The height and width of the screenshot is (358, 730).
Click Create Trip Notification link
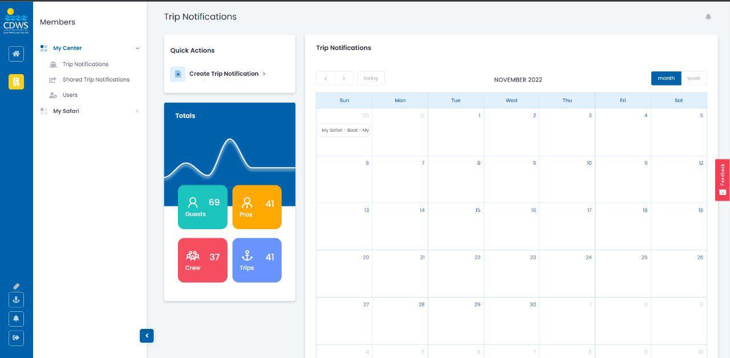point(224,74)
